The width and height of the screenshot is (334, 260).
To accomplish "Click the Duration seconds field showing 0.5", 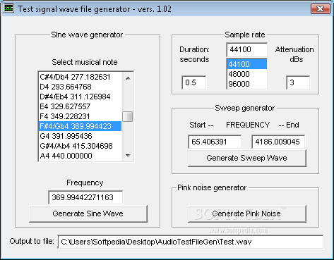I will click(x=194, y=82).
